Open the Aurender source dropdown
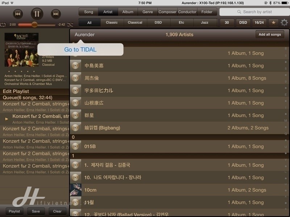Image resolution: width=290 pixels, height=217 pixels. 84,34
